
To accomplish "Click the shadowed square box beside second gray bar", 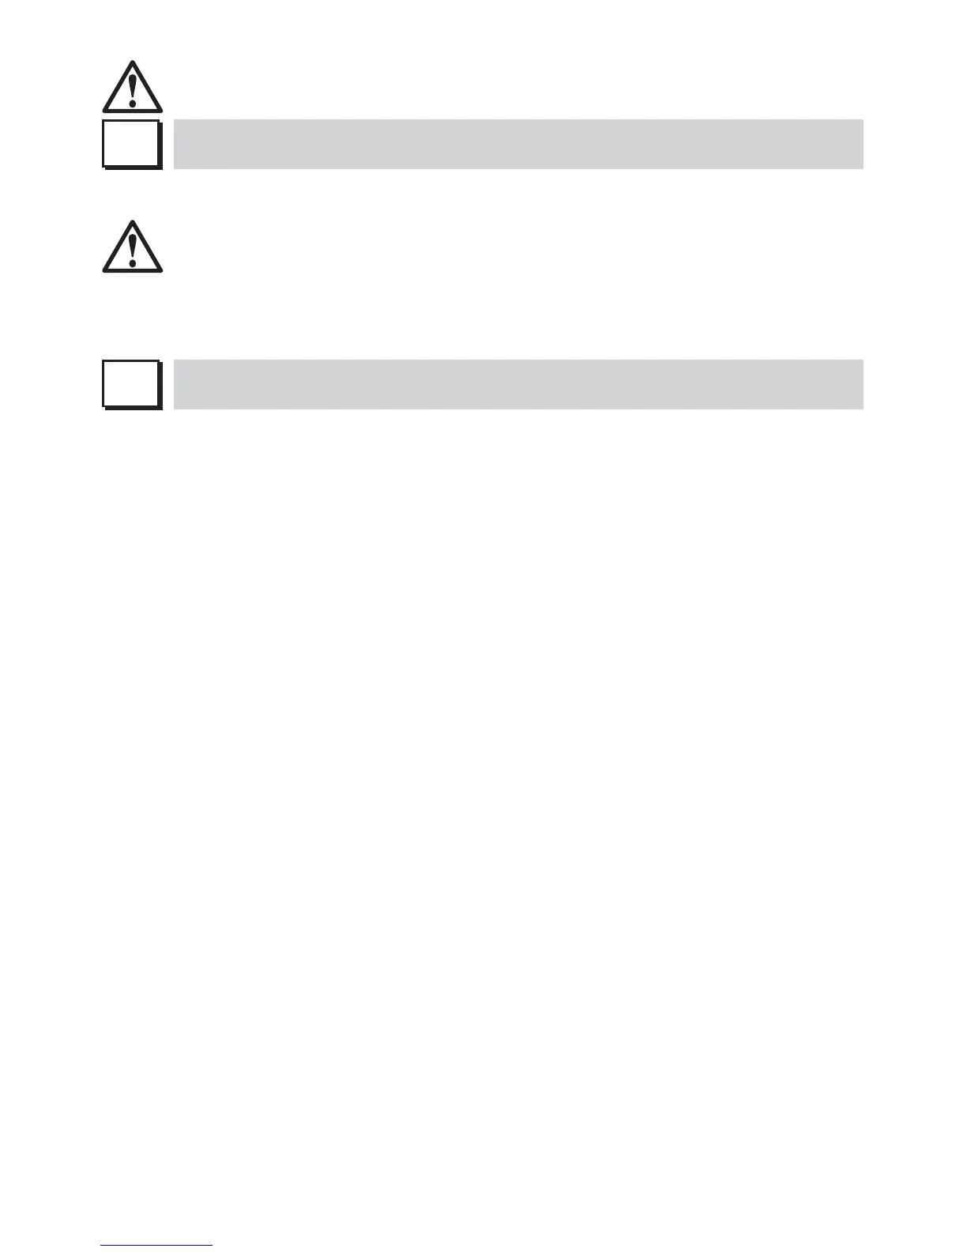I will click(x=132, y=385).
